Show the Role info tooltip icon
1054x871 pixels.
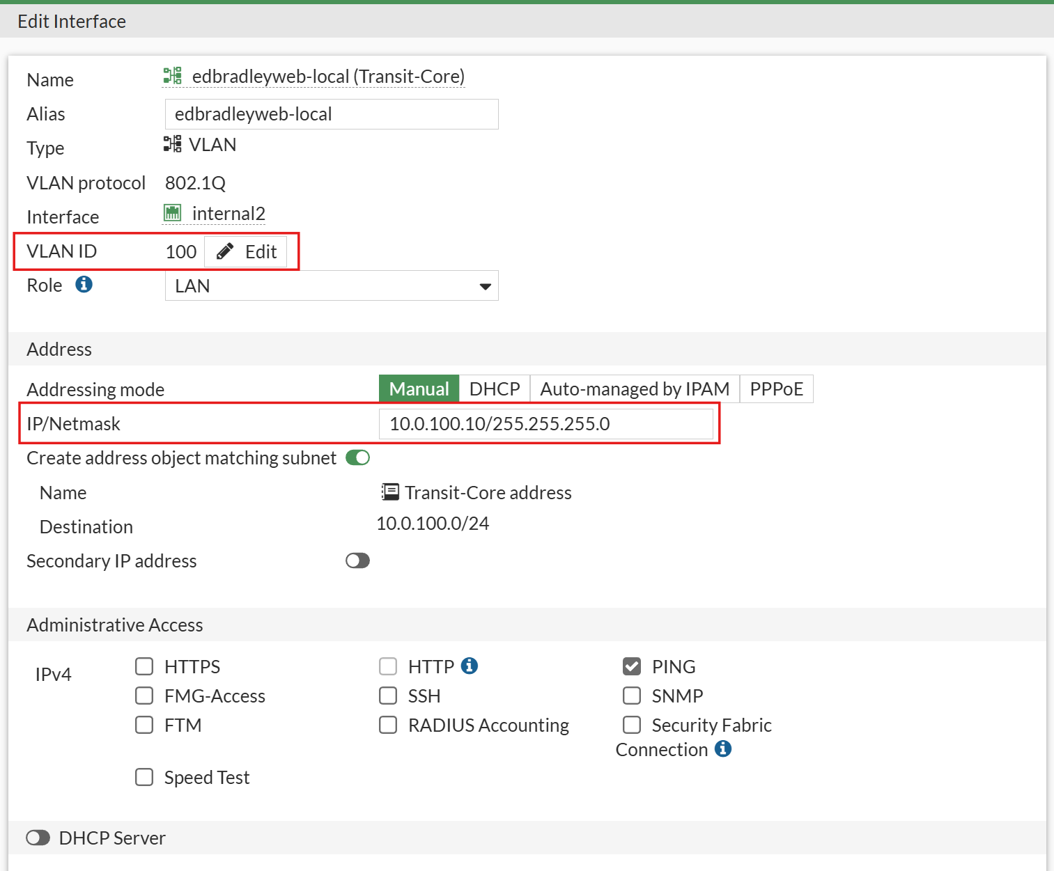(84, 285)
